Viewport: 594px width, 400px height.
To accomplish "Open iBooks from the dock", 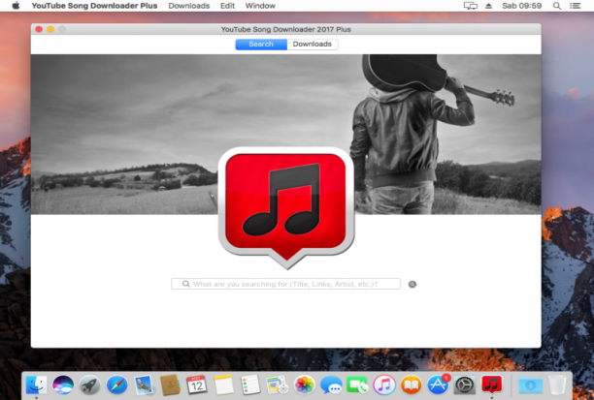I will tap(411, 385).
